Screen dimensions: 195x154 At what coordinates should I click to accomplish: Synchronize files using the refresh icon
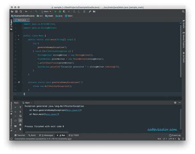[21, 12]
